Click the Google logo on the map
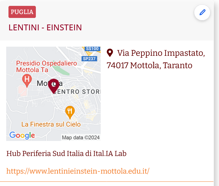This screenshot has width=219, height=186. pos(22,135)
